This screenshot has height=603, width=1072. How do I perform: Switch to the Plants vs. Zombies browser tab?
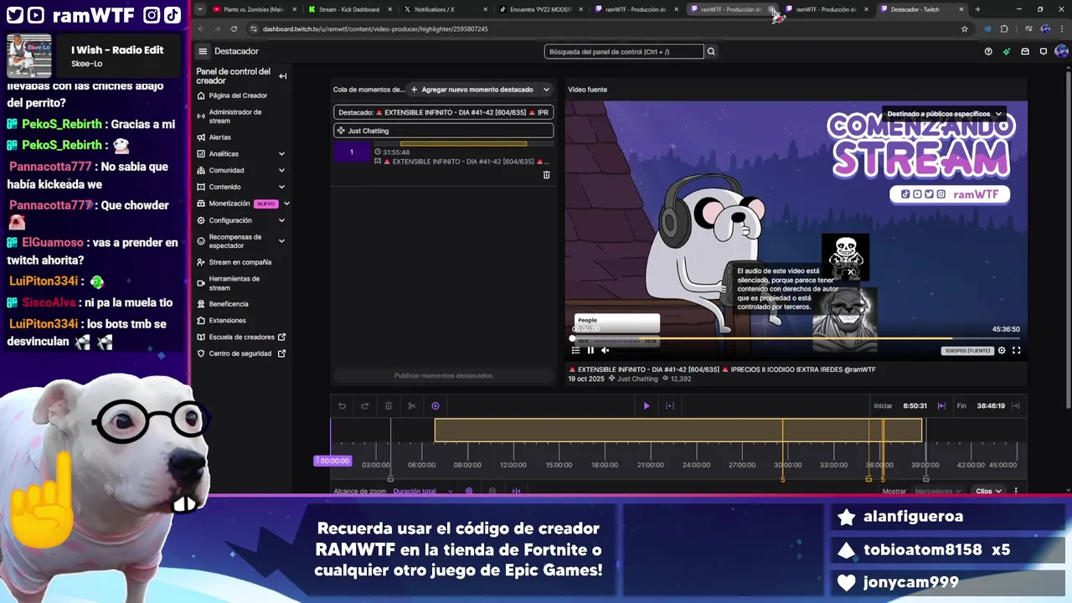tap(254, 9)
